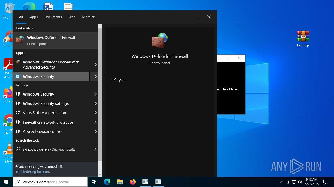Click shield icon beside Firewall & network protection
334x187 pixels.
(x=18, y=122)
